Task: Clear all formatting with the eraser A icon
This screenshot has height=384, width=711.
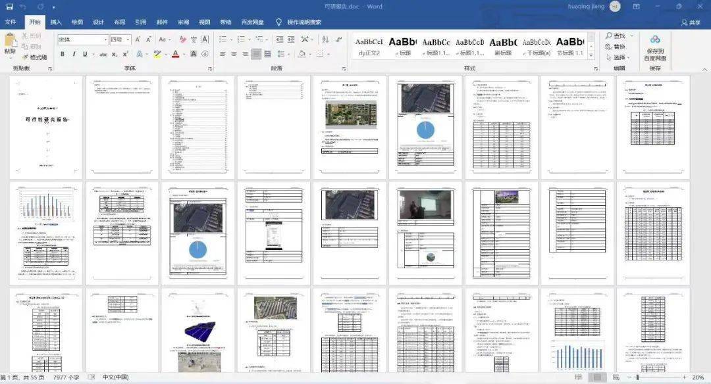Action: (x=183, y=39)
